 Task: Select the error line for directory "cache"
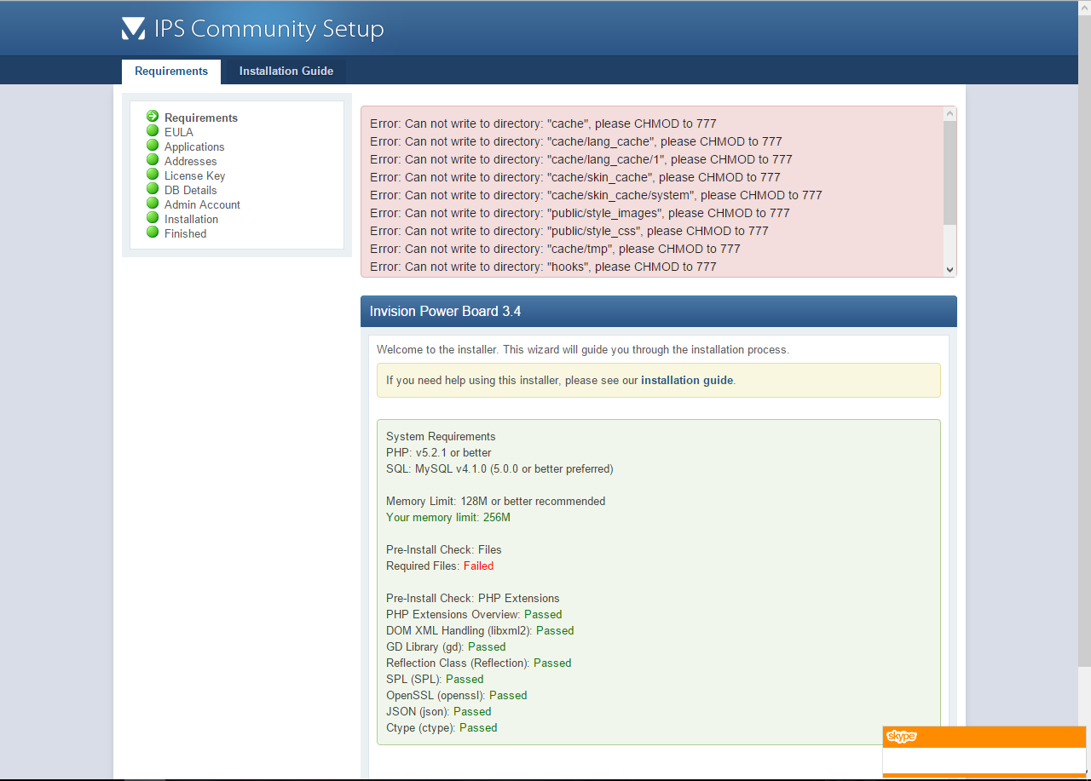pyautogui.click(x=544, y=123)
